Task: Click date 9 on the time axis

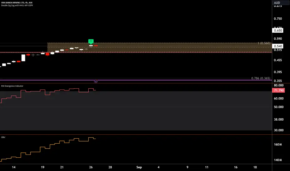Action: 187,167
